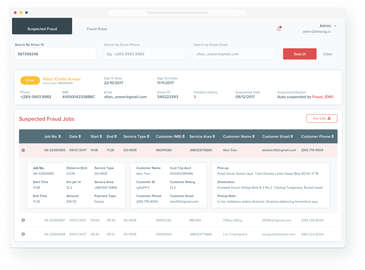Image resolution: width=365 pixels, height=270 pixels.
Task: Focus the Search by Driver Email field
Action: tap(234, 54)
